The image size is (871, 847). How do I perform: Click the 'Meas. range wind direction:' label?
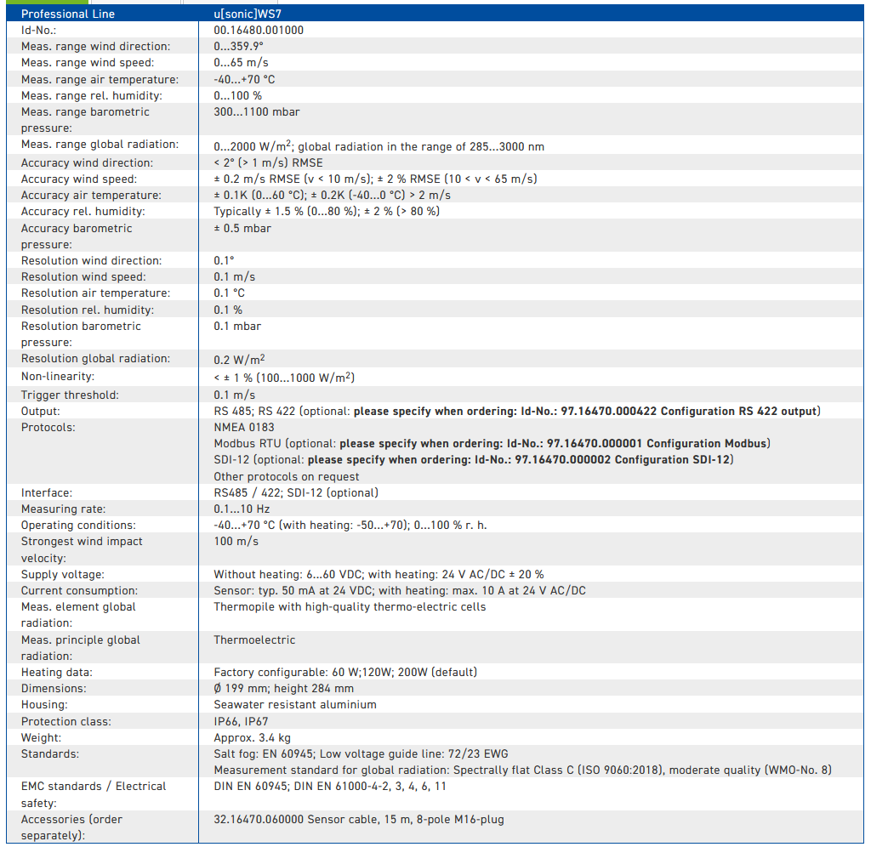coord(95,46)
